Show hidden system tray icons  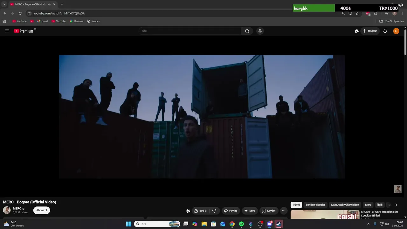coord(368,224)
